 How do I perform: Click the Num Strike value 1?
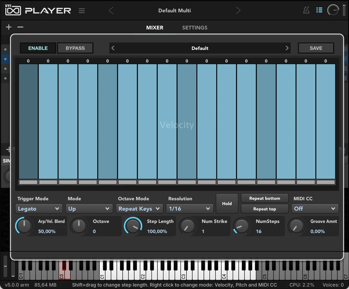[203, 231]
